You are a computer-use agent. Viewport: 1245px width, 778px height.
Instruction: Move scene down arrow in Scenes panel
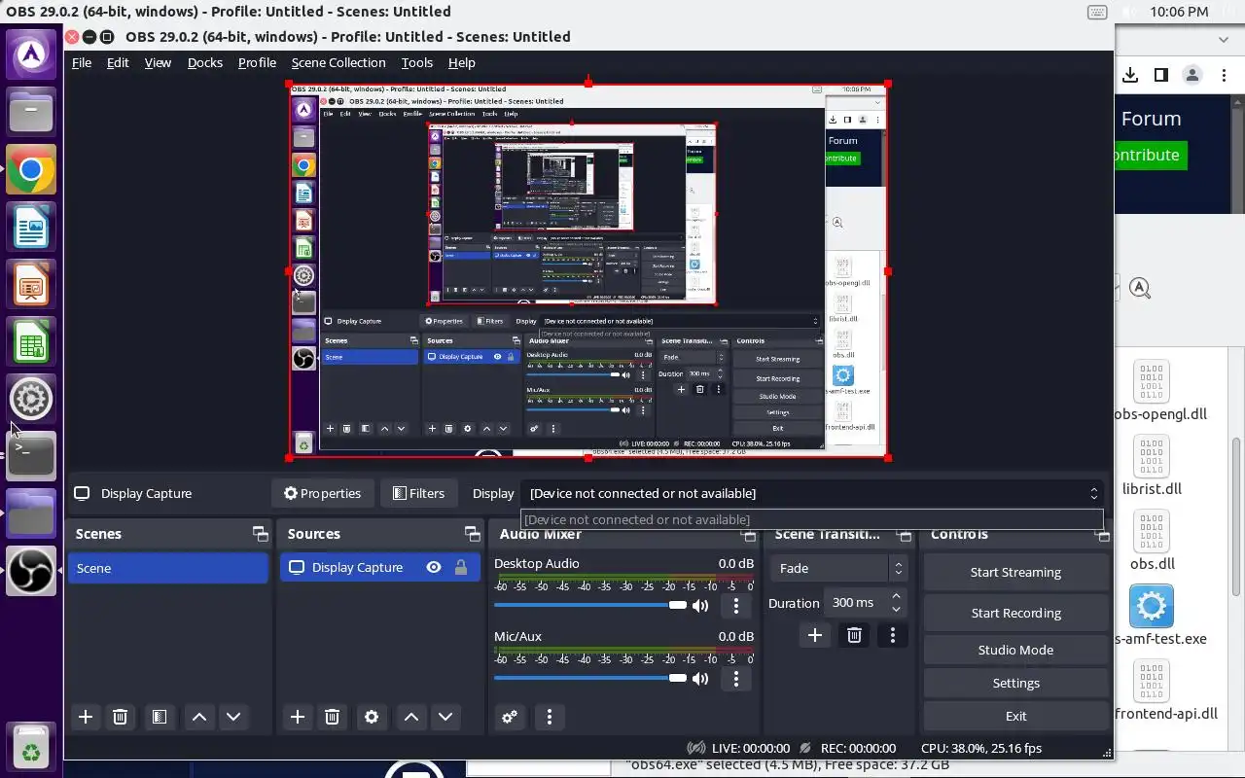[233, 717]
